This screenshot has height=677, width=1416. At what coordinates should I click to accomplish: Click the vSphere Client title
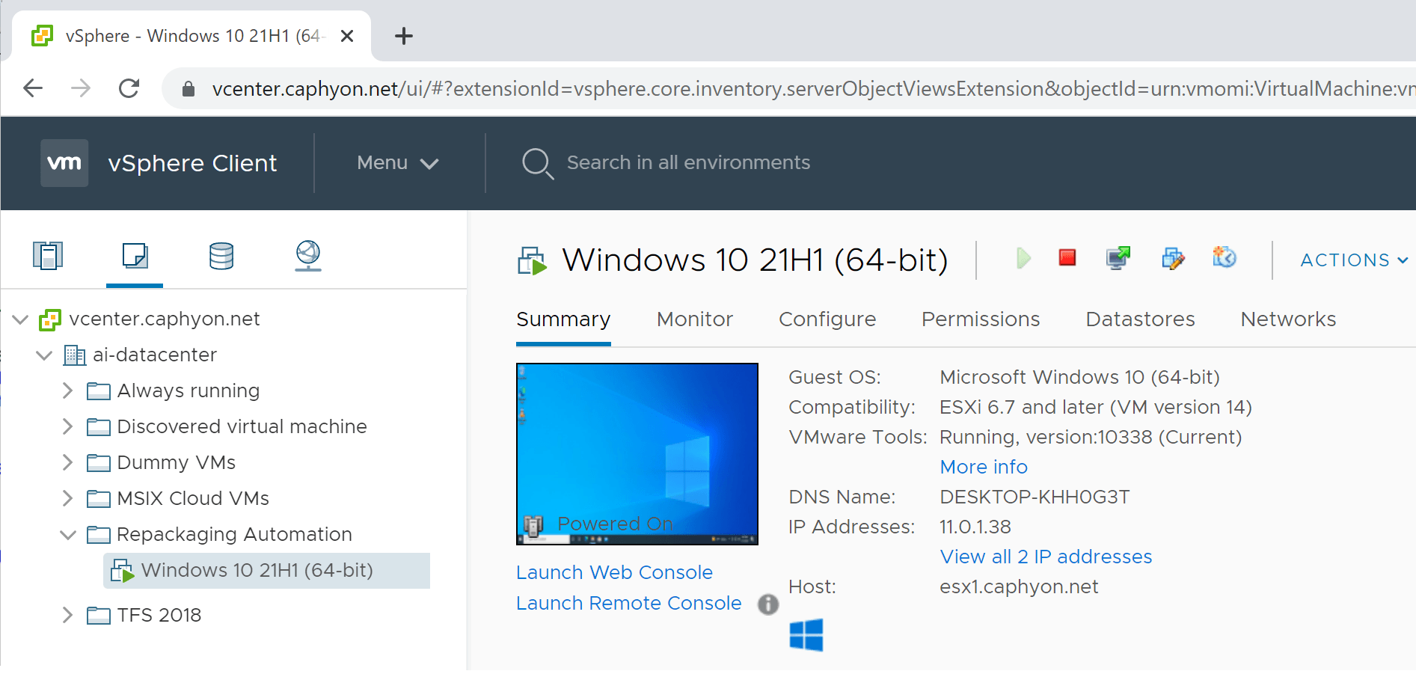[x=192, y=163]
